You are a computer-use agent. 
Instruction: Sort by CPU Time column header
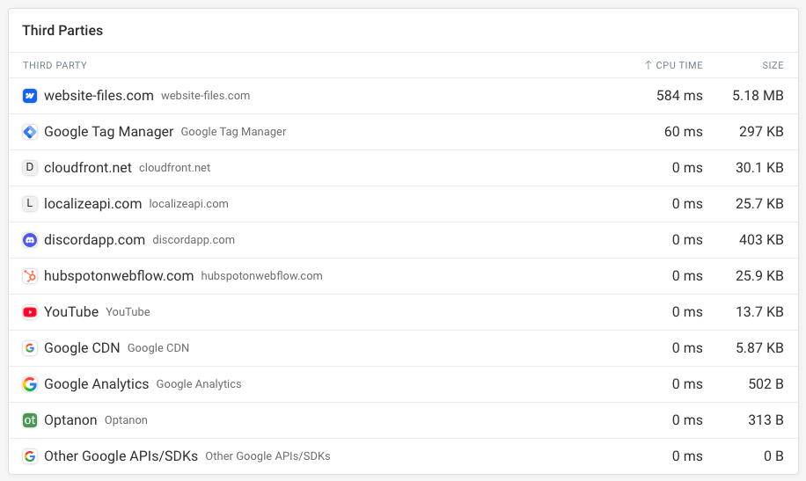pos(674,65)
